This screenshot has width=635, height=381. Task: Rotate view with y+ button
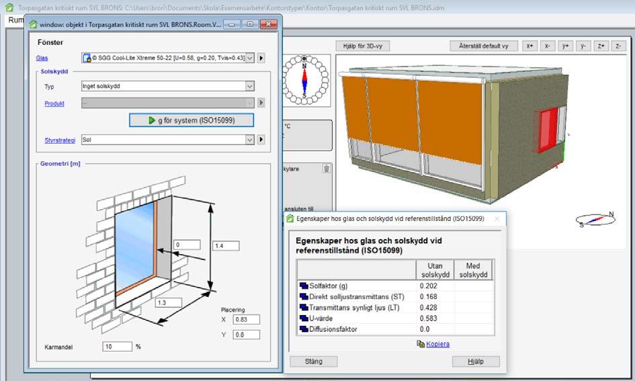[x=566, y=46]
